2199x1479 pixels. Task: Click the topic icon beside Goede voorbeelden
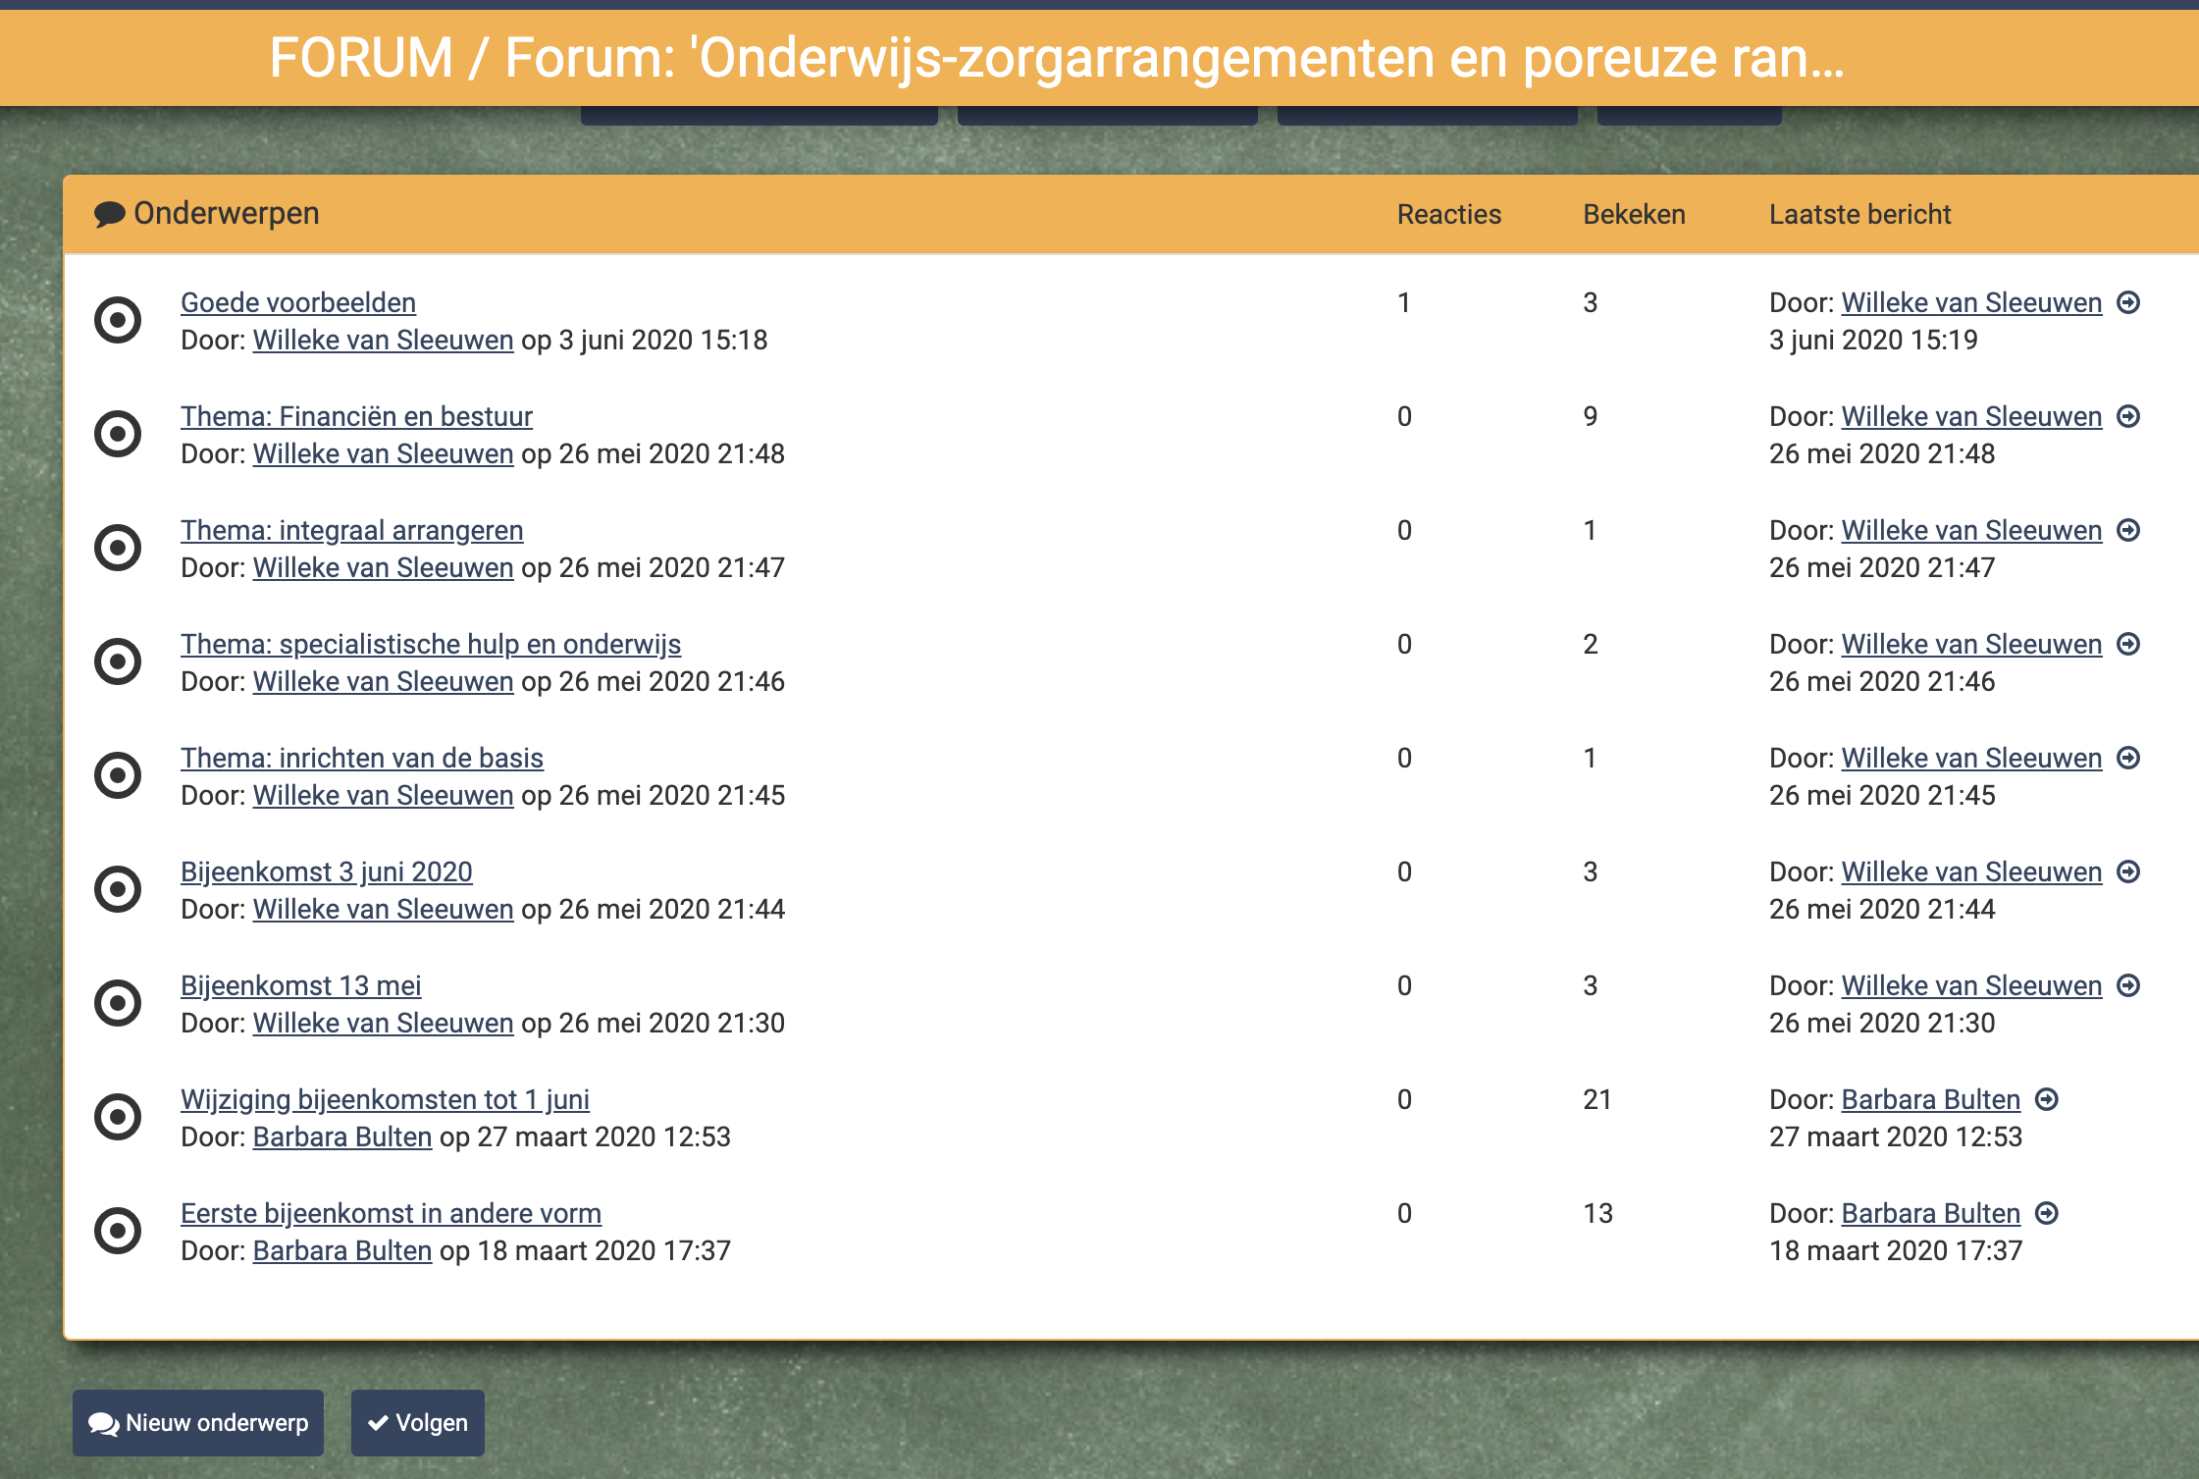point(118,320)
